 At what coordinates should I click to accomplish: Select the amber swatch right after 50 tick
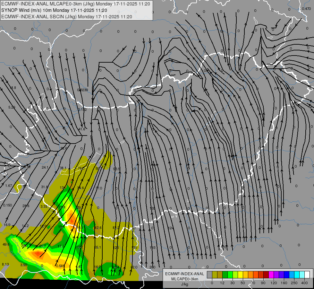click(x=246, y=275)
